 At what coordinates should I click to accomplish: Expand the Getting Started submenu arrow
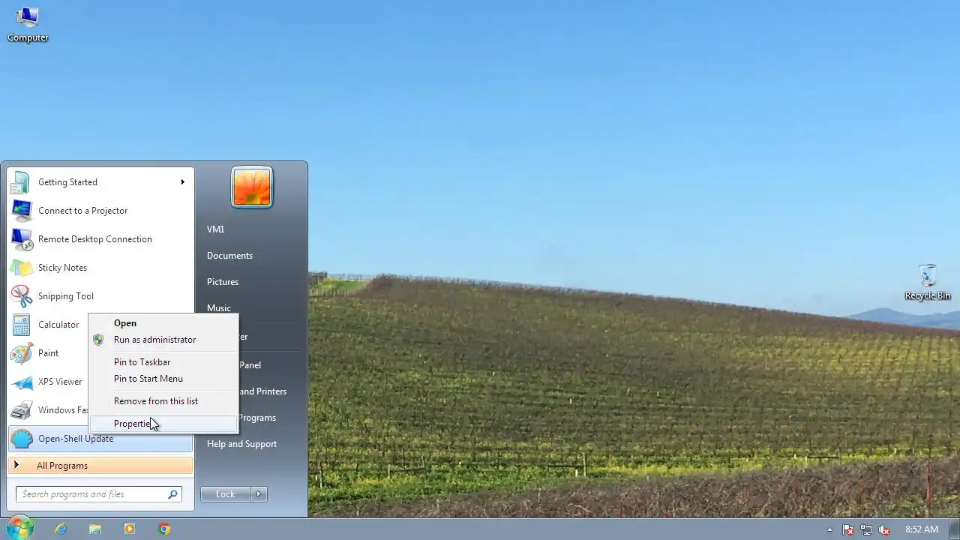pyautogui.click(x=182, y=182)
